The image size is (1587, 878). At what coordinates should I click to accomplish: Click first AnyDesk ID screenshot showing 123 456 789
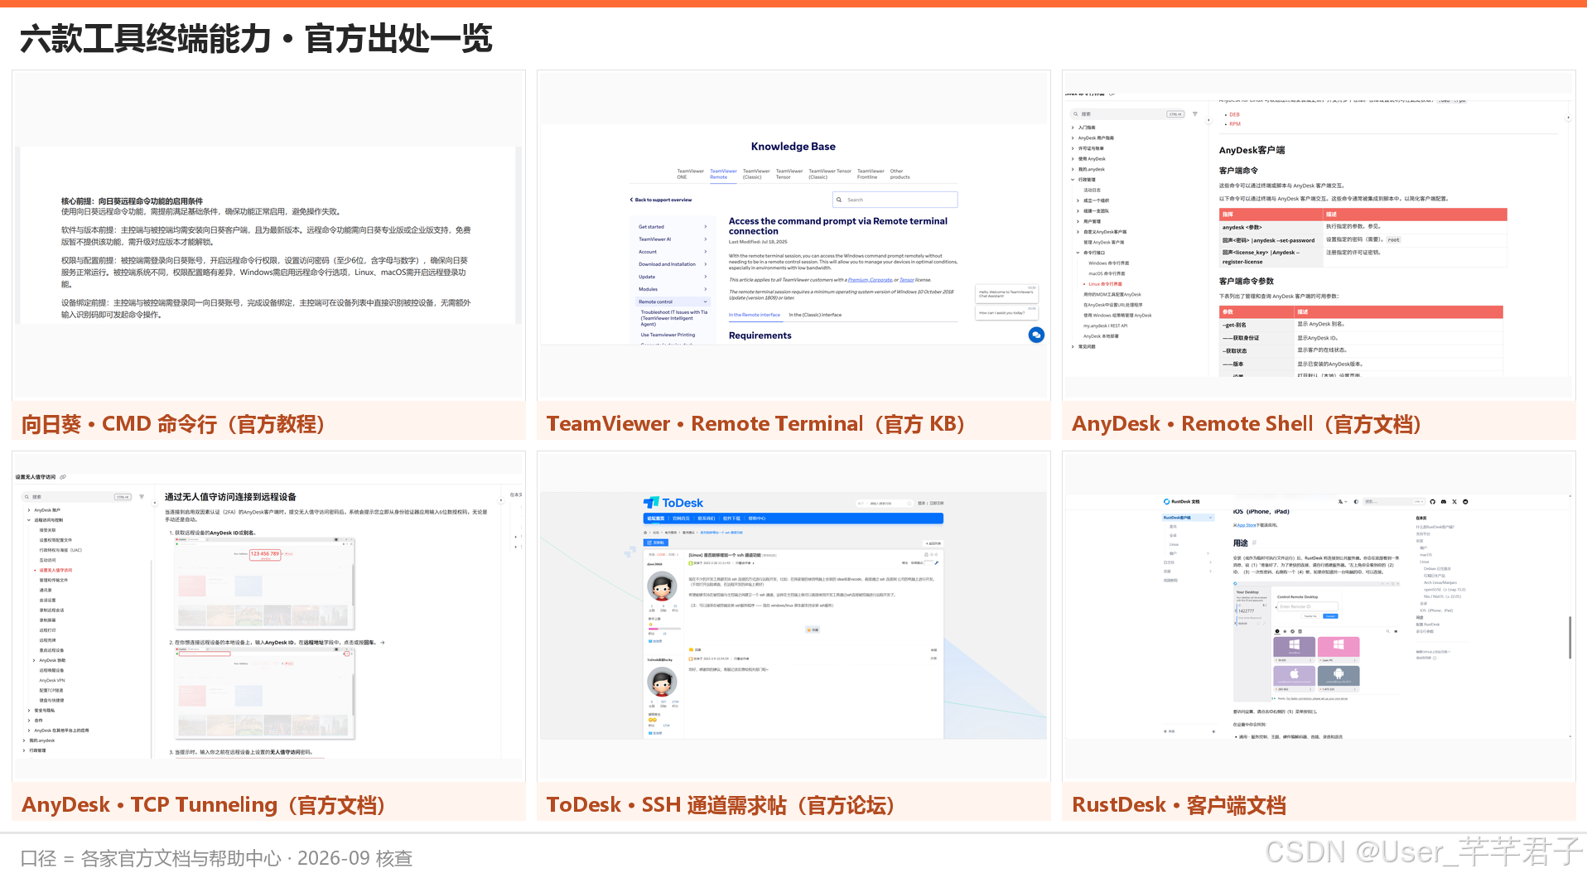coord(265,583)
